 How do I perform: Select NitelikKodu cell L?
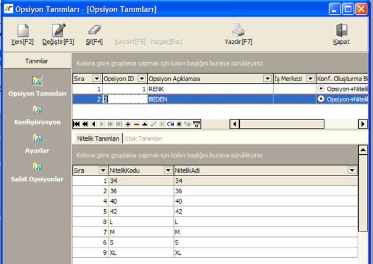(141, 222)
